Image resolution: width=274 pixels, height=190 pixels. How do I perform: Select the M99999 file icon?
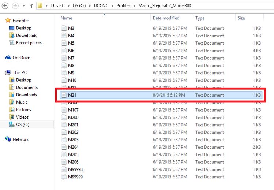(x=64, y=177)
